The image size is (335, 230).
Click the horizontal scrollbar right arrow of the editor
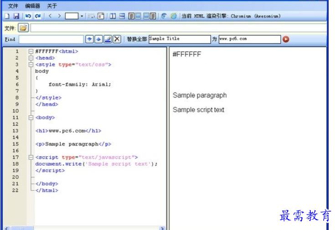coord(163,228)
